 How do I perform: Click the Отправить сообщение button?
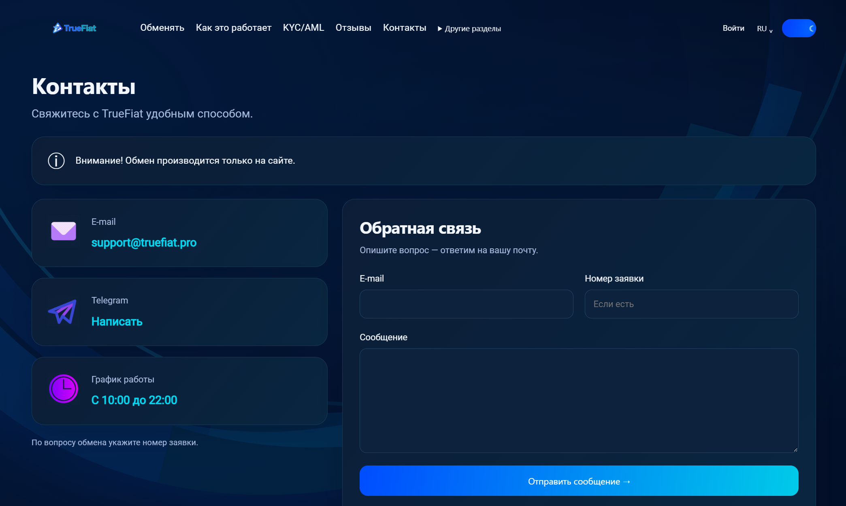point(579,481)
